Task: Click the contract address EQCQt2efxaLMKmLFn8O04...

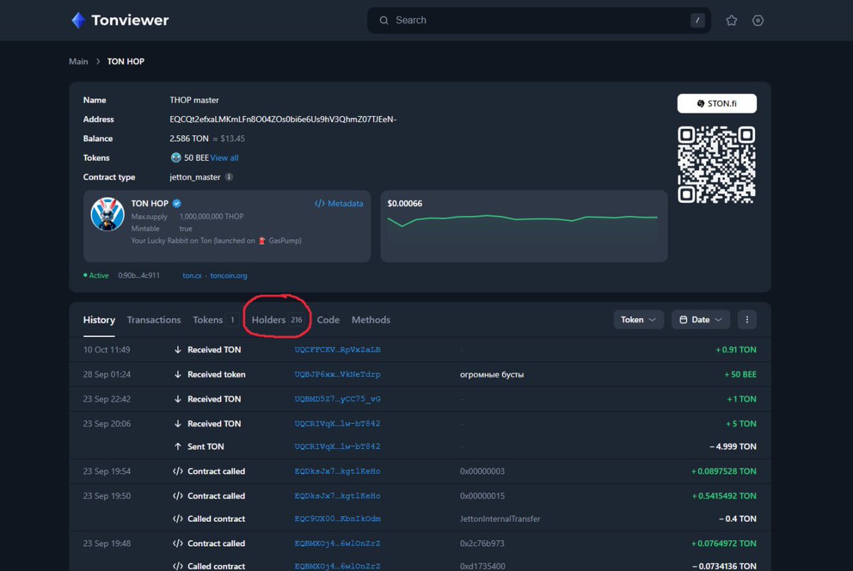Action: click(283, 119)
